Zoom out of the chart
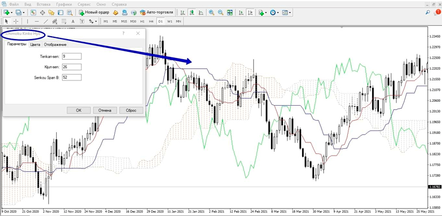The height and width of the screenshot is (216, 442). 221,13
